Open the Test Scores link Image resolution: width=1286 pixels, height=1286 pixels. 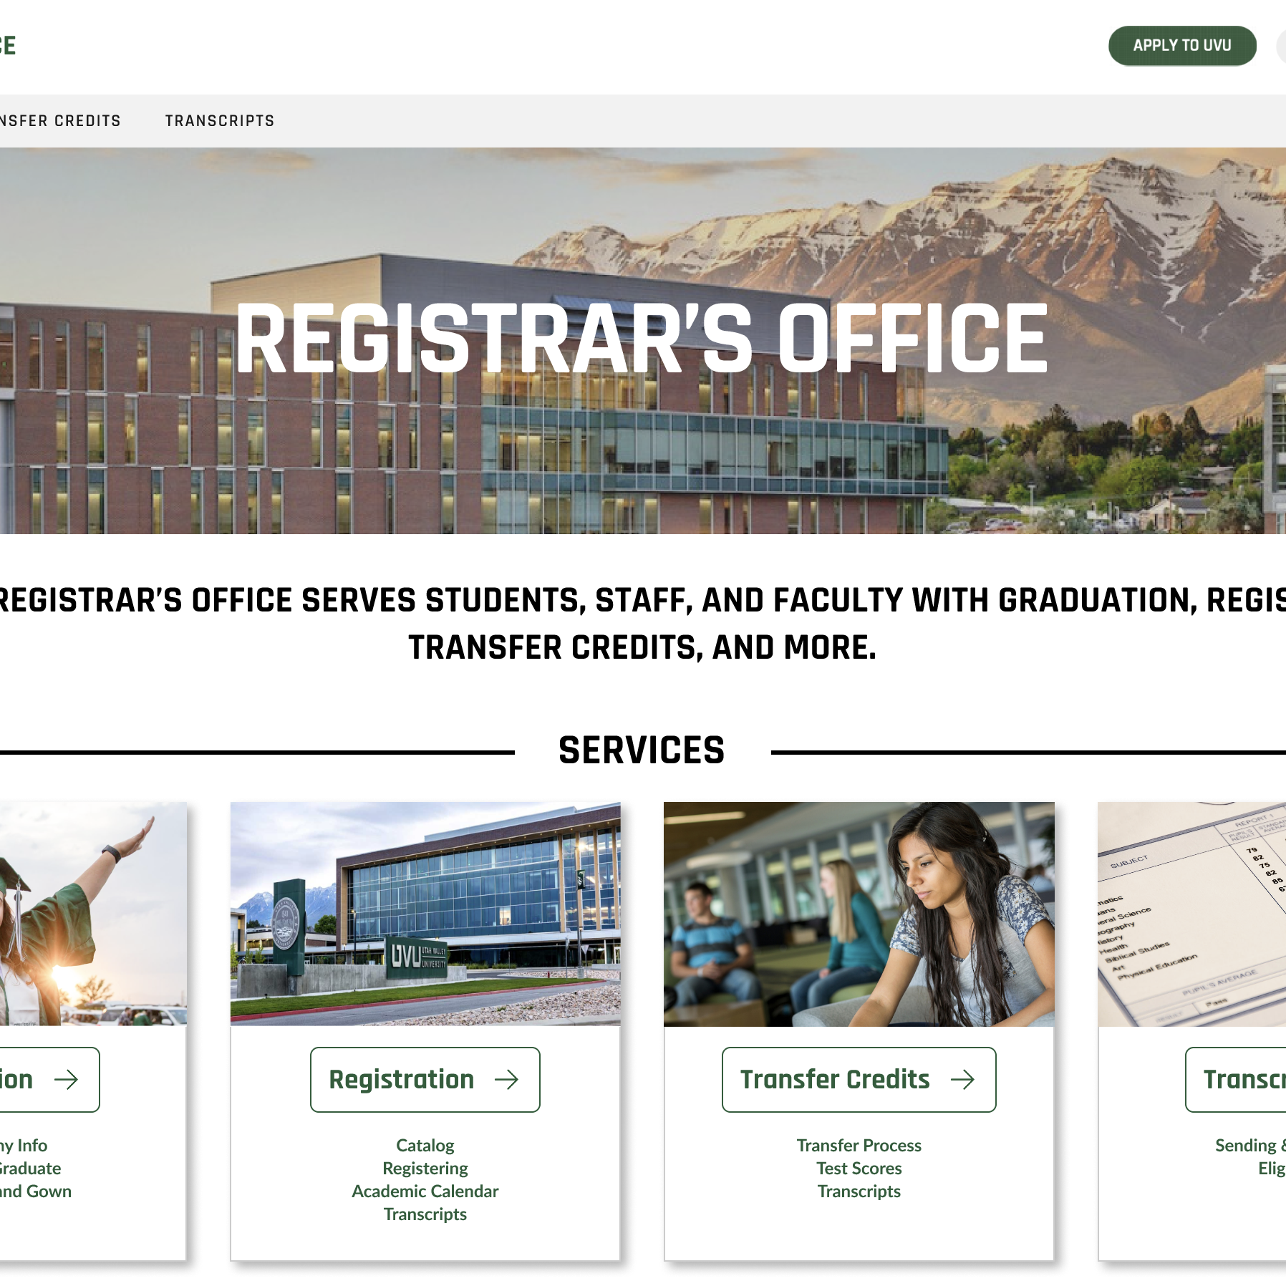(x=859, y=1169)
